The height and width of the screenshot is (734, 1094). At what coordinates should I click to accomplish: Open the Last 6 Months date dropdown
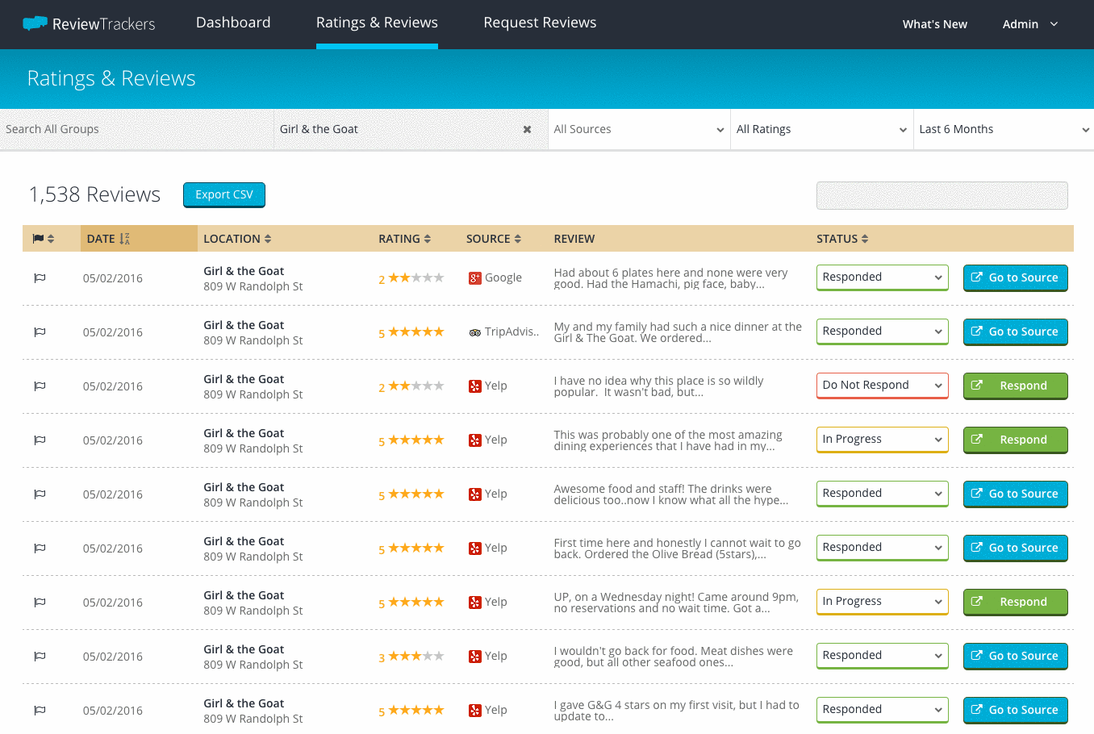(1004, 129)
